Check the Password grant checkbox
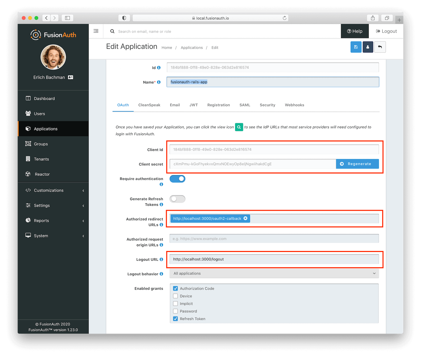Viewport: 421px width, 357px height. point(176,311)
